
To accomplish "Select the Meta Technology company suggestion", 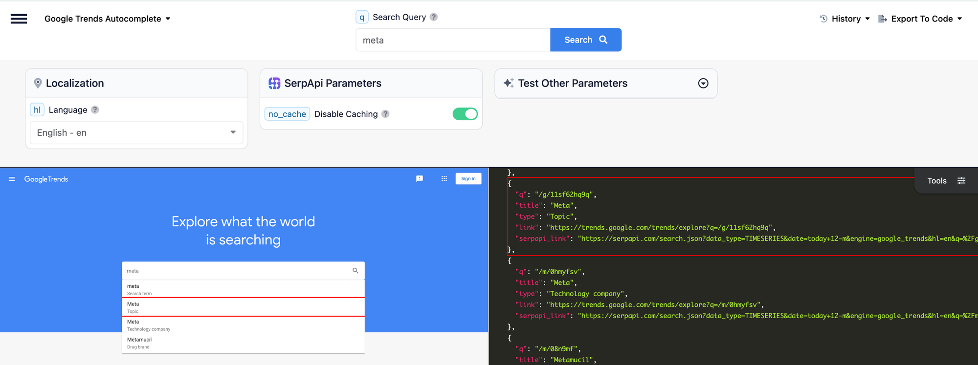I will click(243, 325).
